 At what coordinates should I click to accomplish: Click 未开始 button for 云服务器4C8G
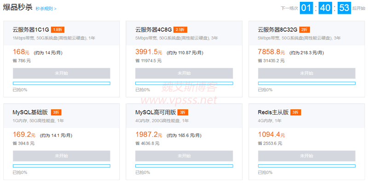tap(184, 73)
